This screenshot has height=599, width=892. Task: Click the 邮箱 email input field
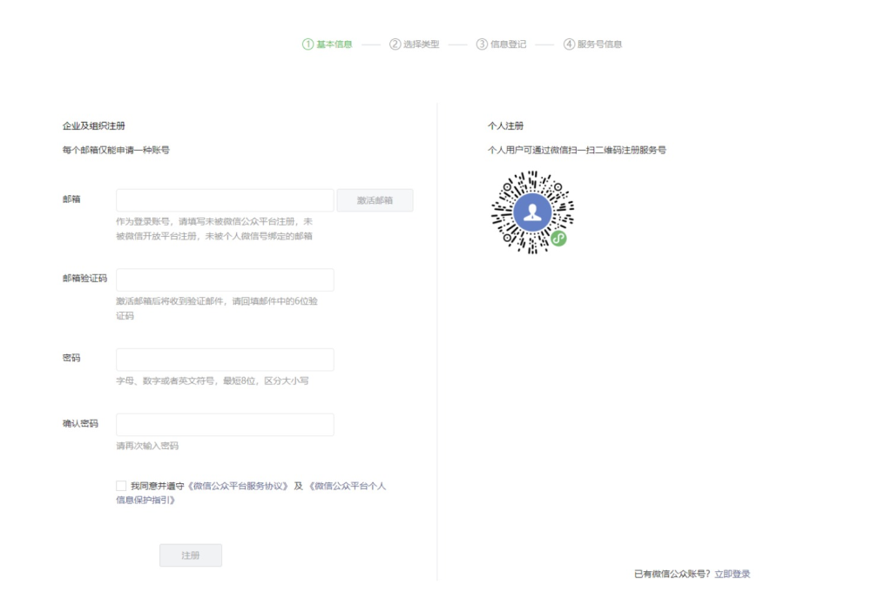224,199
